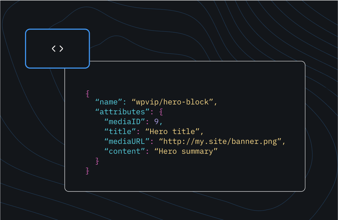Click the "Hero summary" content value
Viewport: 338px width, 220px height.
pos(186,151)
